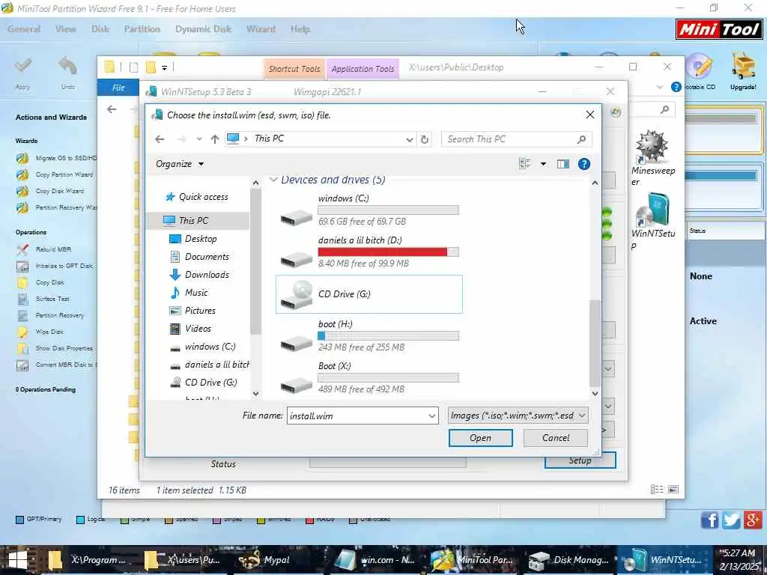This screenshot has width=767, height=575.
Task: Select This PC in the navigation pane
Action: point(199,221)
